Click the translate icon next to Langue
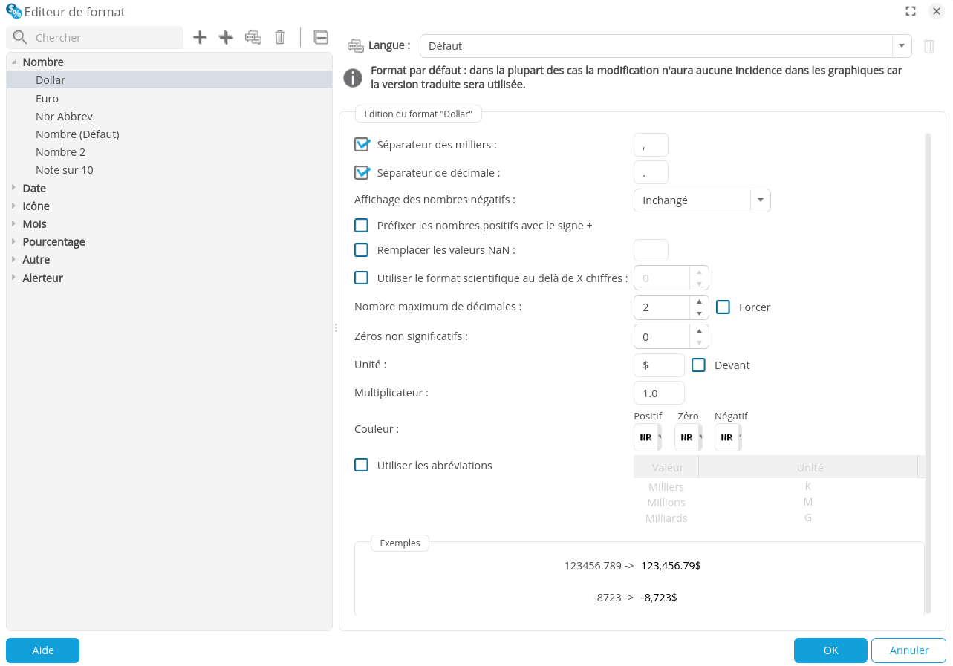Screen dimensions: 953x666 [x=354, y=45]
